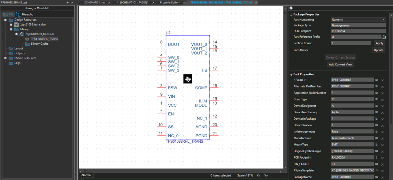Switch to the SCHEMATIC1.net tab
Screen dimensions: 393x180
(94, 3)
